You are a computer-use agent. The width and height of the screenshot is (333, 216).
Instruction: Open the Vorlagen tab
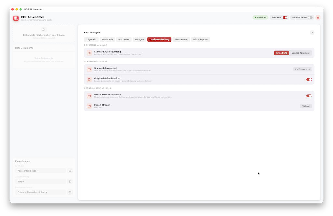point(139,40)
